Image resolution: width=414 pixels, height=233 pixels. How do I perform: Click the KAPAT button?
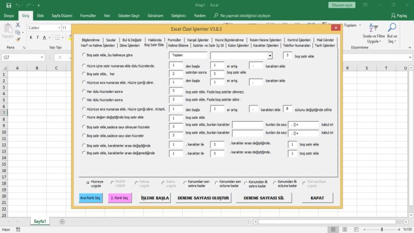pos(318,198)
